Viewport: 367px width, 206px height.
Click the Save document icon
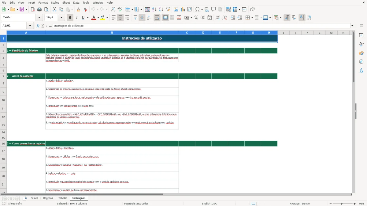(22, 9)
